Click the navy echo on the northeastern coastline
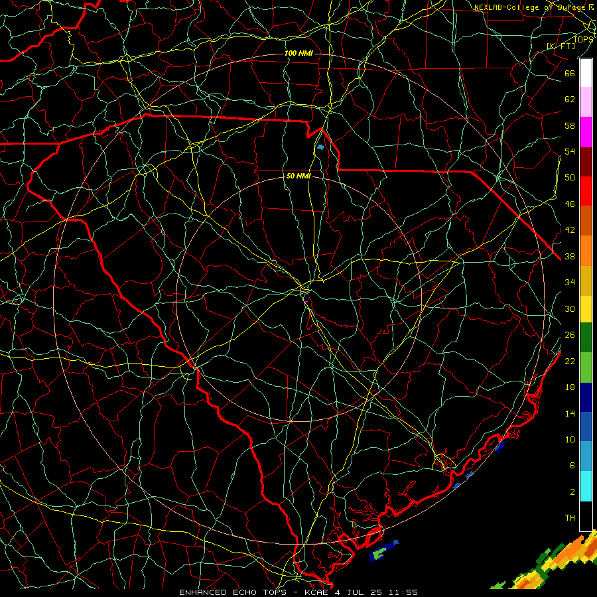 coord(500,446)
